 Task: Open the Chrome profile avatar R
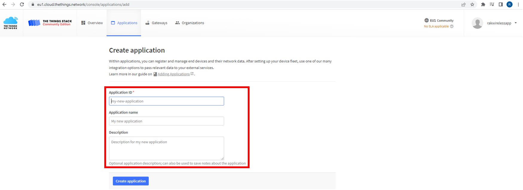click(510, 4)
